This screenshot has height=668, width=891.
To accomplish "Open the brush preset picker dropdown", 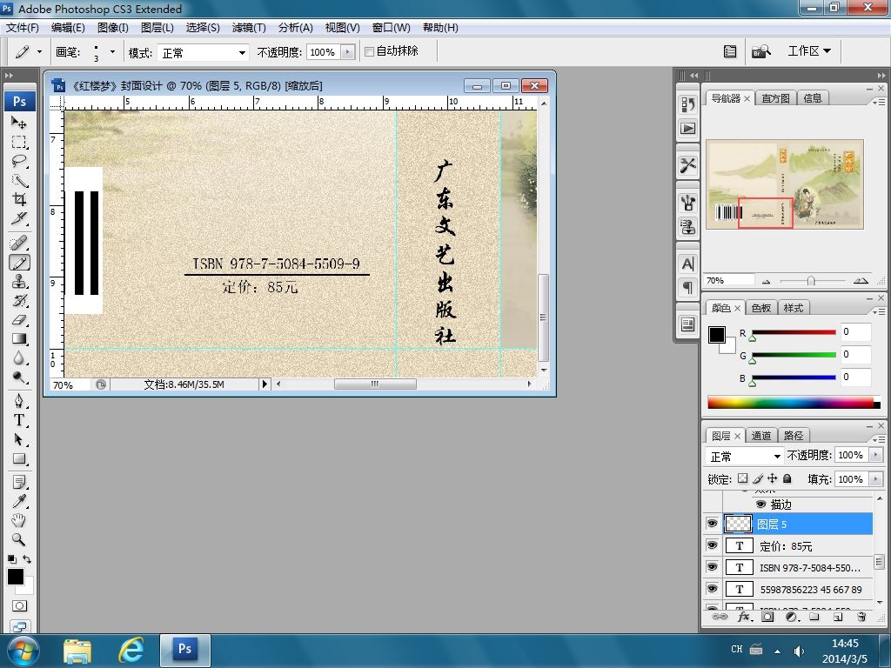I will 112,51.
